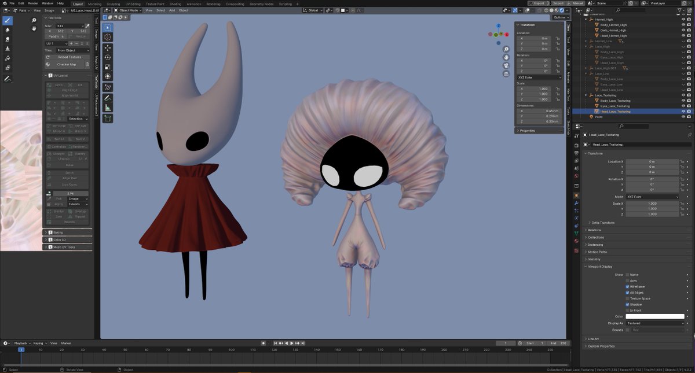The width and height of the screenshot is (695, 373).
Task: Collapse the Viewport Display panel
Action: pos(599,267)
